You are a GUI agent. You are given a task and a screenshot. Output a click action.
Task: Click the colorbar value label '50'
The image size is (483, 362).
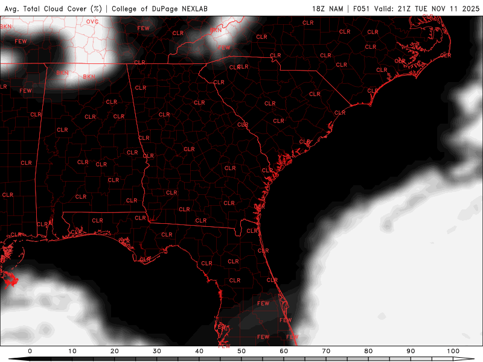(x=241, y=351)
